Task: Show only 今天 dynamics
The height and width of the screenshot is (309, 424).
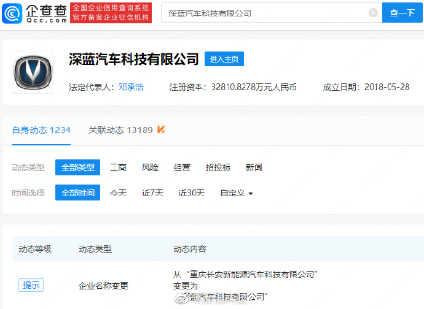Action: 118,193
